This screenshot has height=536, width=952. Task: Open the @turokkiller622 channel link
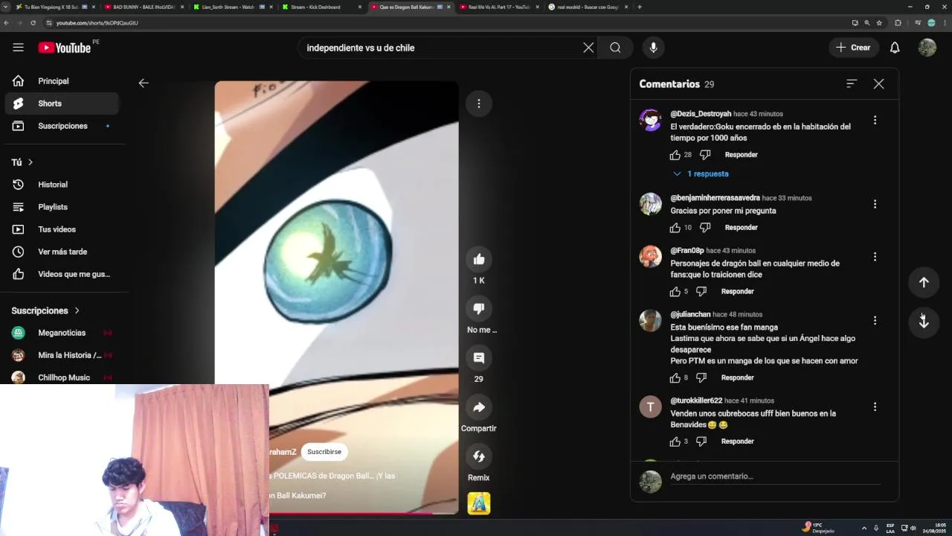[x=696, y=401]
